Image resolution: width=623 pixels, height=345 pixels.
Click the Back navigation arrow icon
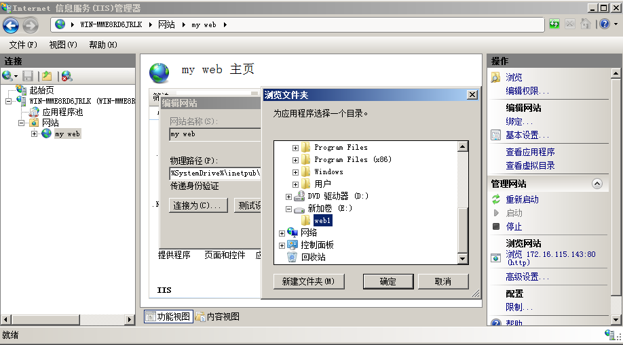tap(11, 25)
